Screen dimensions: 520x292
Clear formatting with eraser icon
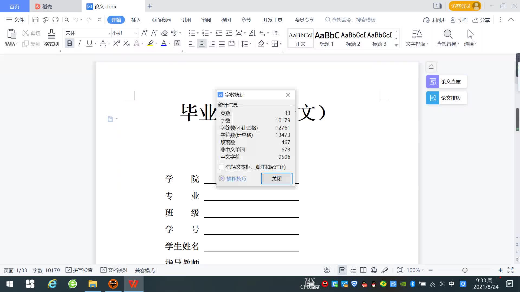pyautogui.click(x=164, y=33)
